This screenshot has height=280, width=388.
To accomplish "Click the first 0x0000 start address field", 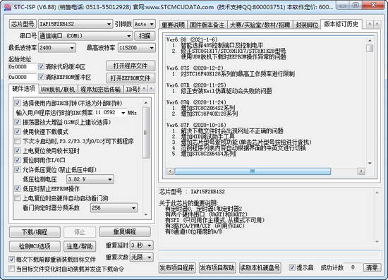I will point(23,67).
